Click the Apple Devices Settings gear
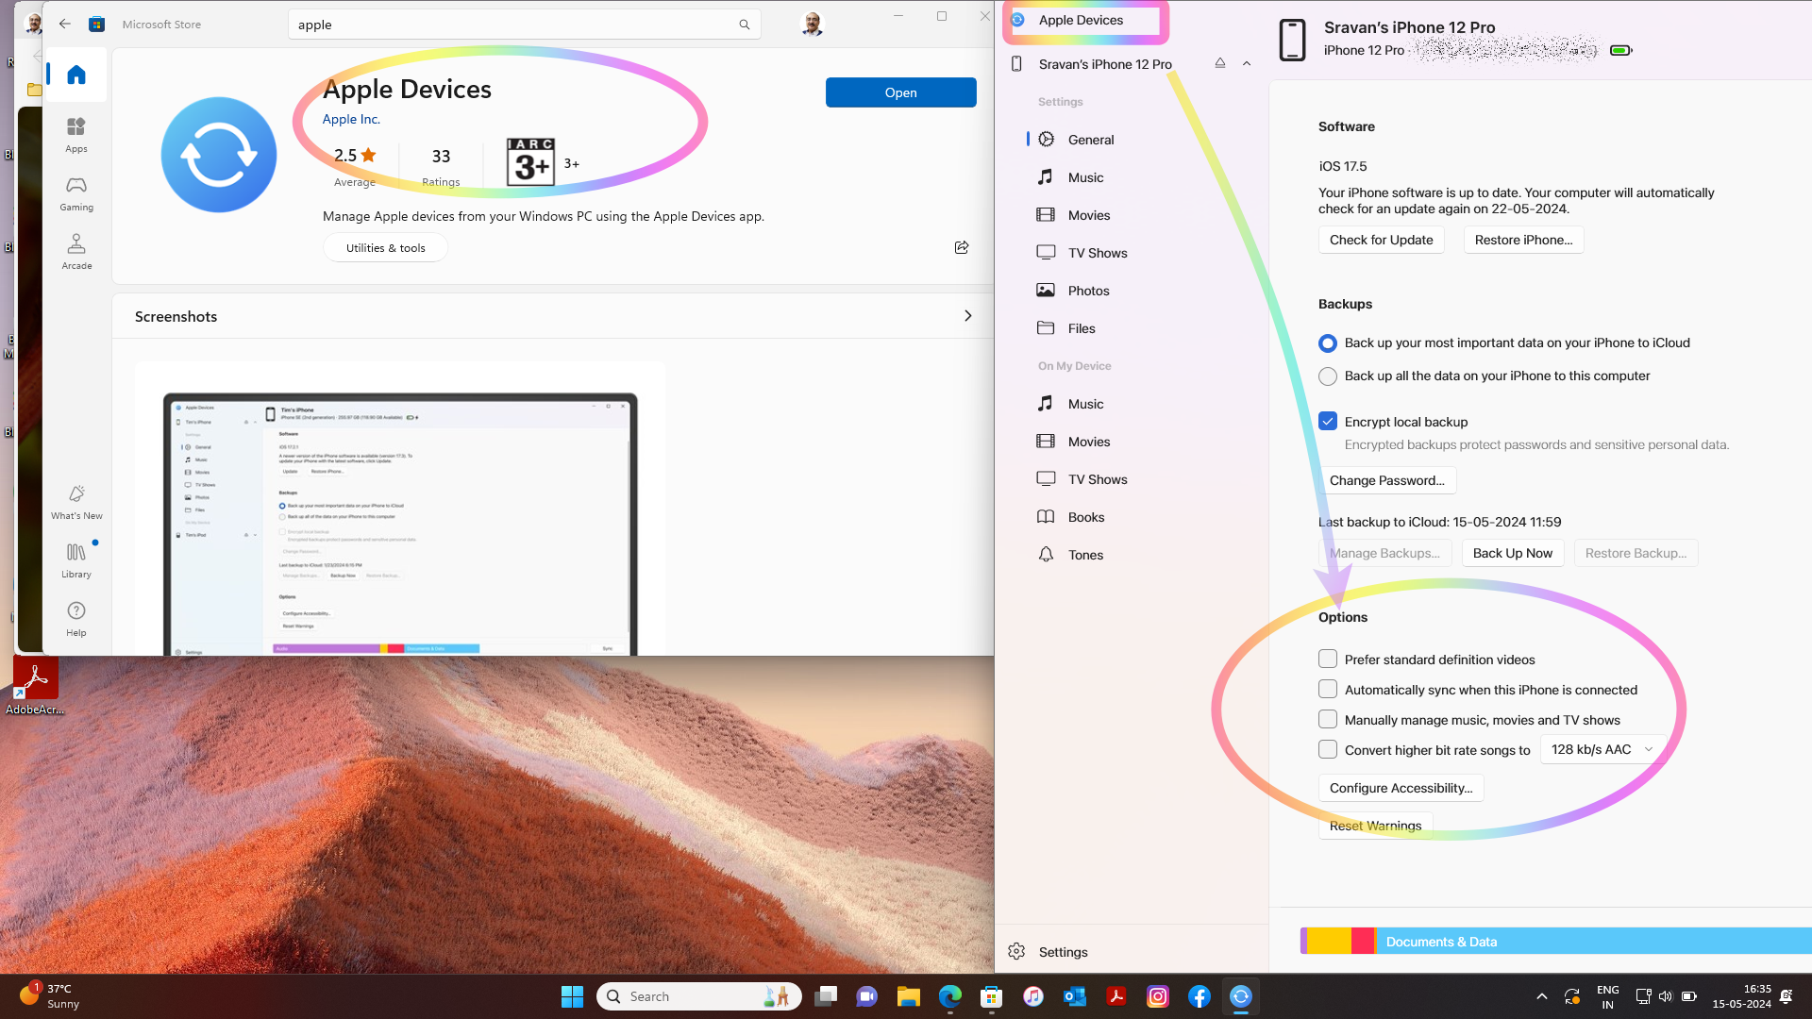1812x1019 pixels. pyautogui.click(x=1016, y=951)
